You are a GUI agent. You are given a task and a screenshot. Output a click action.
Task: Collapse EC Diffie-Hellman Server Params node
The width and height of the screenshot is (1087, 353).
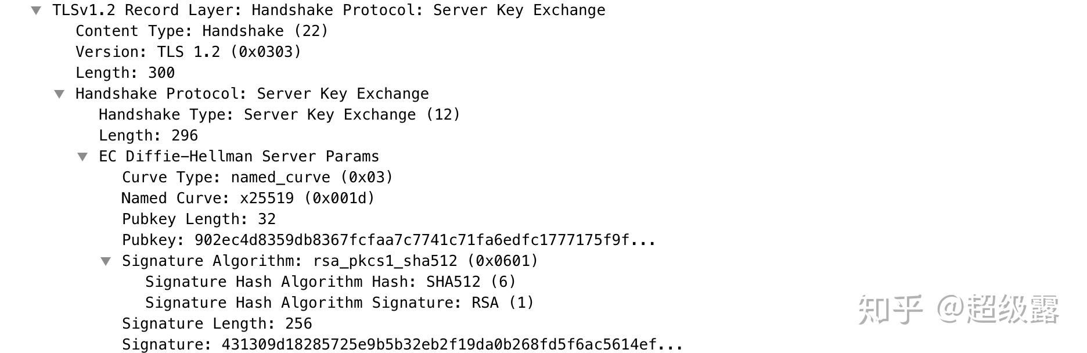point(82,157)
